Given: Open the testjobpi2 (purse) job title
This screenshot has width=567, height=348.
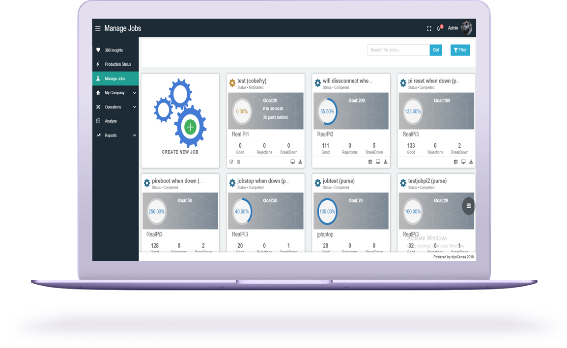Looking at the screenshot, I should coord(427,181).
